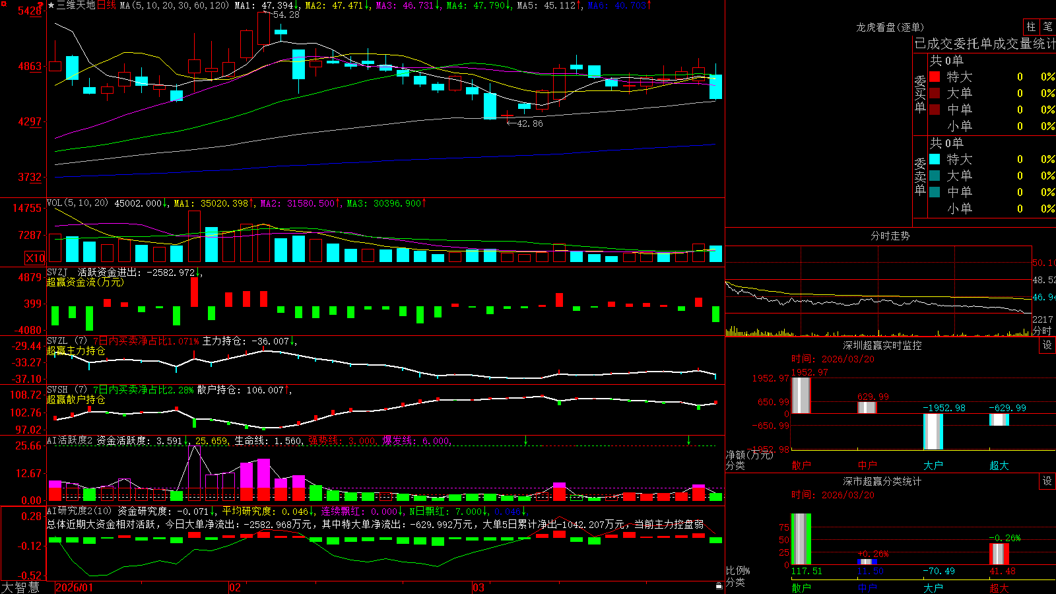Image resolution: width=1056 pixels, height=594 pixels.
Task: Click the 54.28 high price label
Action: coord(286,15)
